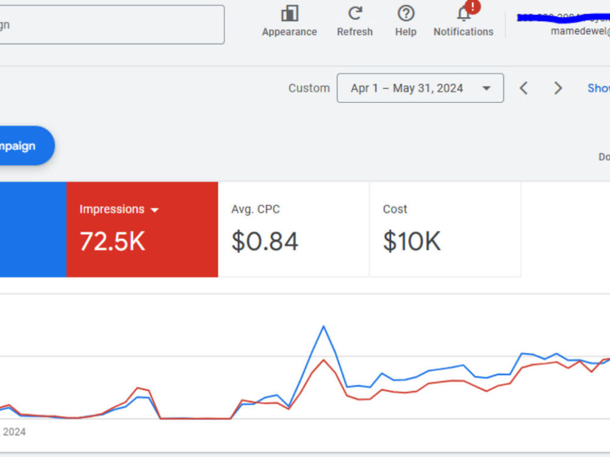610x457 pixels.
Task: Click the account email at top right
Action: tap(580, 31)
